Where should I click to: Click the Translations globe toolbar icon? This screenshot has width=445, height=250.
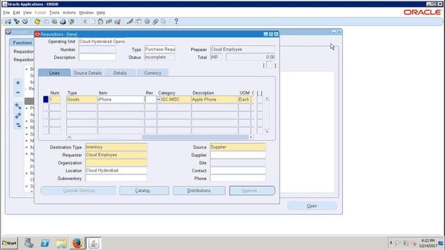coord(147,22)
